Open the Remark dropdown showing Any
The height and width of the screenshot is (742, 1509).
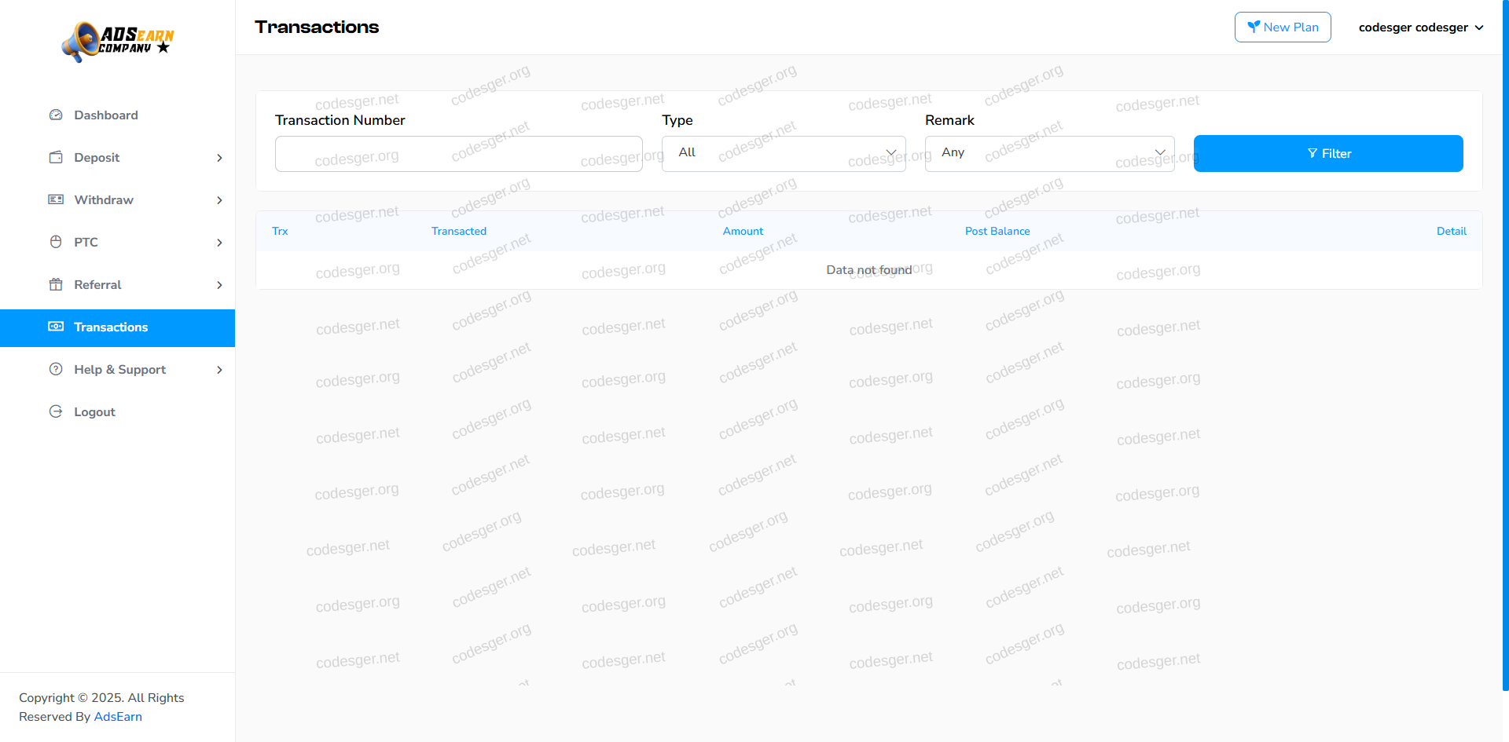(x=1048, y=153)
